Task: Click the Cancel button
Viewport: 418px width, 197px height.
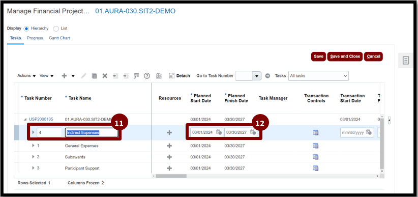Action: 373,57
